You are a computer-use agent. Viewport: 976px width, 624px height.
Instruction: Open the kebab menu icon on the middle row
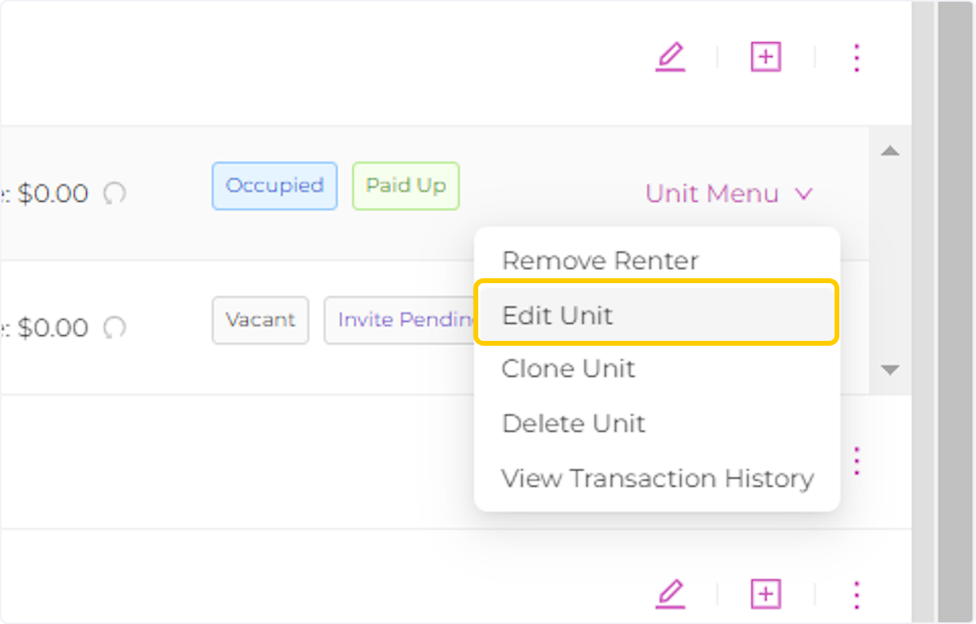[x=856, y=460]
